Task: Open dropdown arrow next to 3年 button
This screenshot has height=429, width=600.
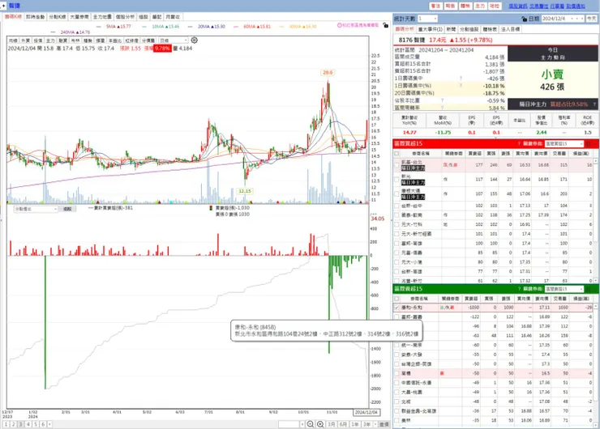Action: [375, 424]
